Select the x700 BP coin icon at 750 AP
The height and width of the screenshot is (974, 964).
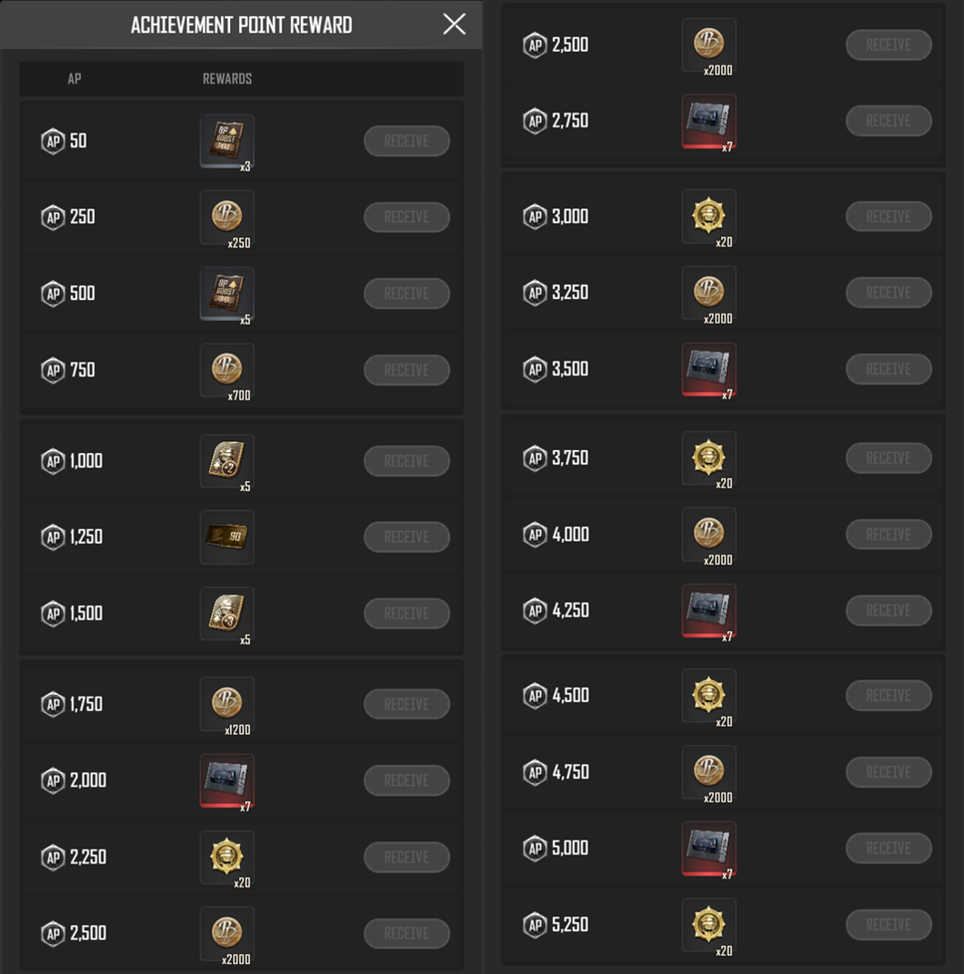pos(226,369)
